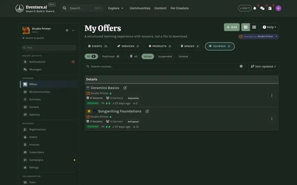Select Offers in sidebar
Image resolution: width=297 pixels, height=185 pixels.
[x=49, y=84]
